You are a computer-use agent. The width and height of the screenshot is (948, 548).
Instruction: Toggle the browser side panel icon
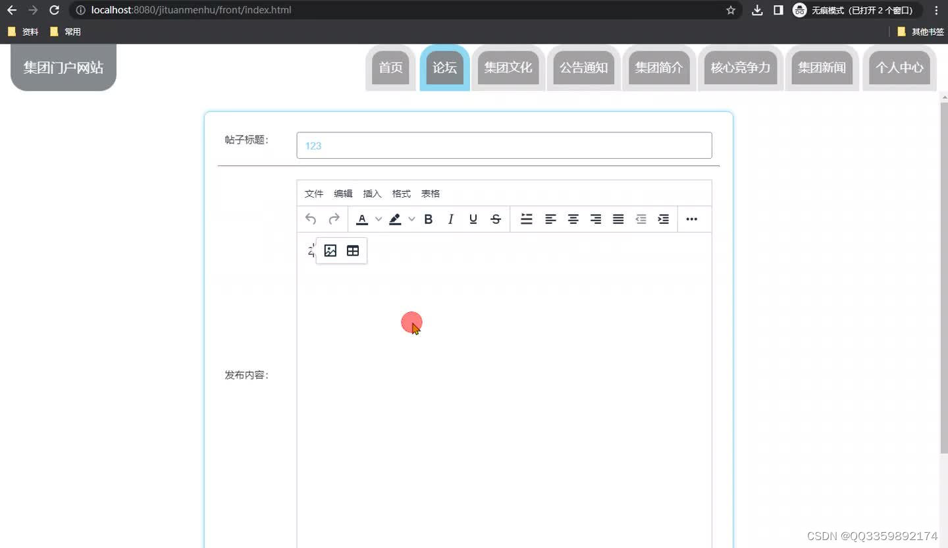778,10
